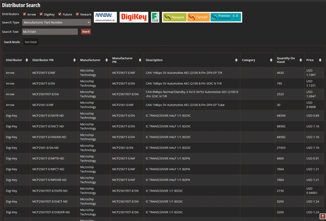This screenshot has width=326, height=221.
Task: Click the Newark logo
Action: click(175, 17)
